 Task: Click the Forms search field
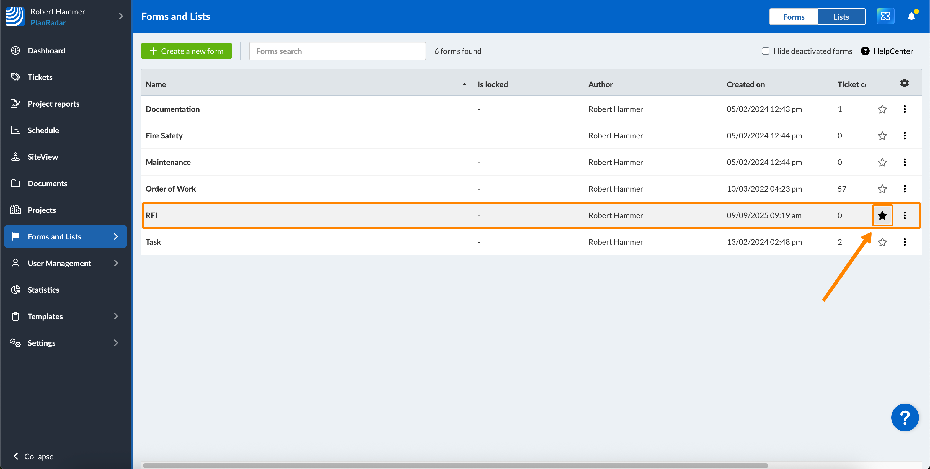point(337,51)
